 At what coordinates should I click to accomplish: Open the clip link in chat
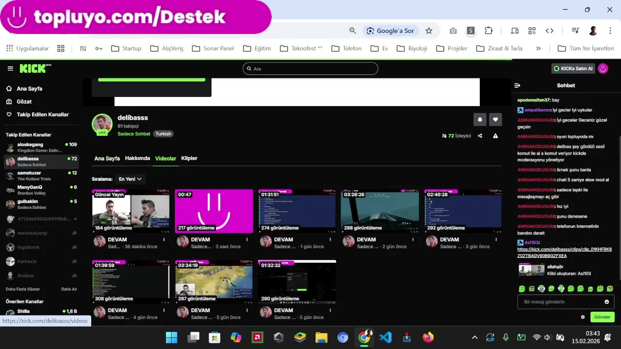(x=564, y=253)
